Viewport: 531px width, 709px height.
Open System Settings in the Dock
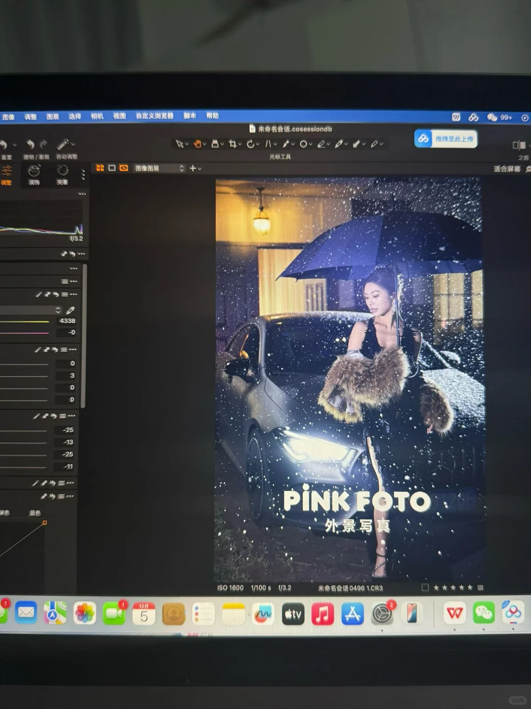[x=383, y=614]
